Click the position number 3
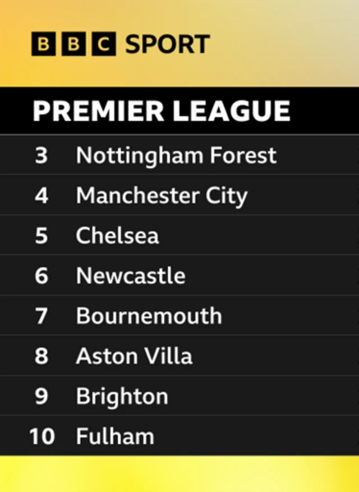The height and width of the screenshot is (492, 359). (42, 156)
